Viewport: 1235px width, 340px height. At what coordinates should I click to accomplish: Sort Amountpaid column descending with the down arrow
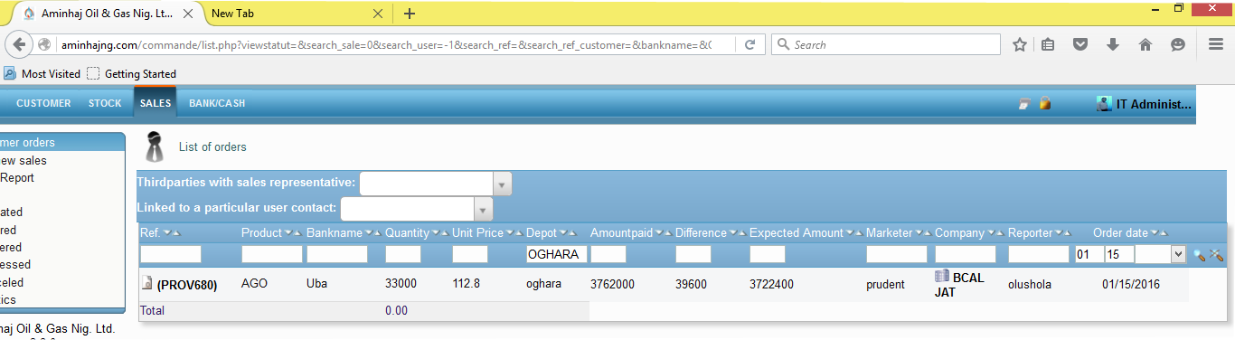pyautogui.click(x=658, y=233)
